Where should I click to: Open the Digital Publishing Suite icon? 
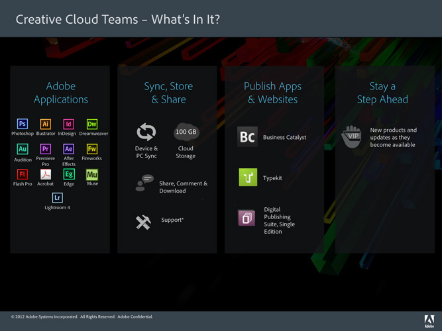pos(247,218)
